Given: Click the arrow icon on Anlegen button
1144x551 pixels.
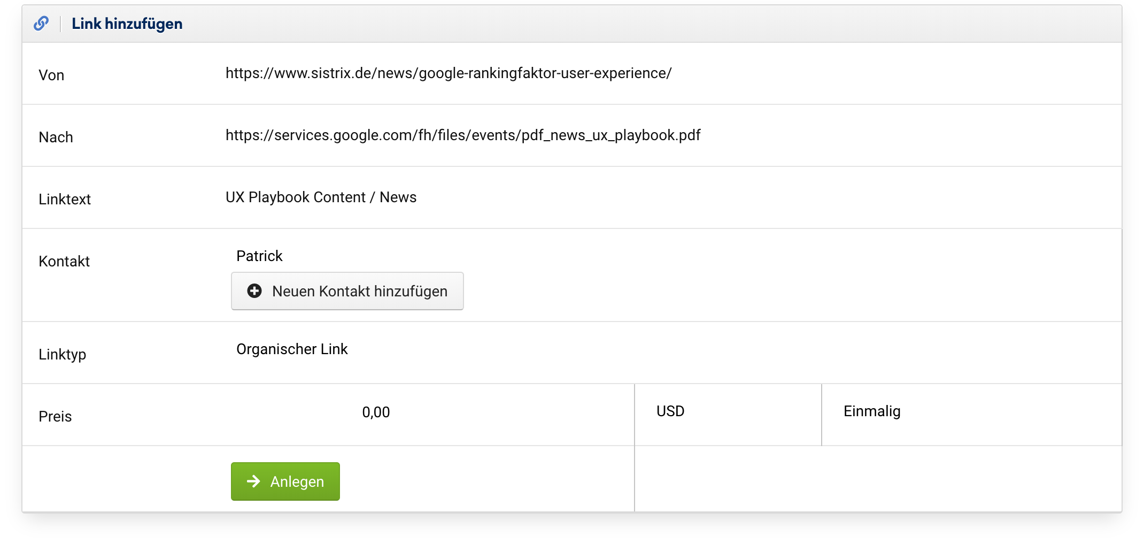Looking at the screenshot, I should coord(253,481).
